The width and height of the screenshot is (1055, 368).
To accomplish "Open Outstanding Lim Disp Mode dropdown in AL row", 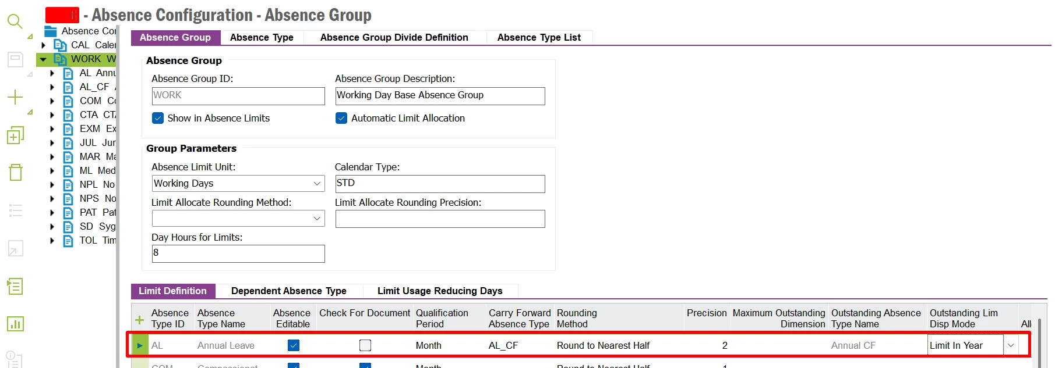I will click(x=1011, y=345).
